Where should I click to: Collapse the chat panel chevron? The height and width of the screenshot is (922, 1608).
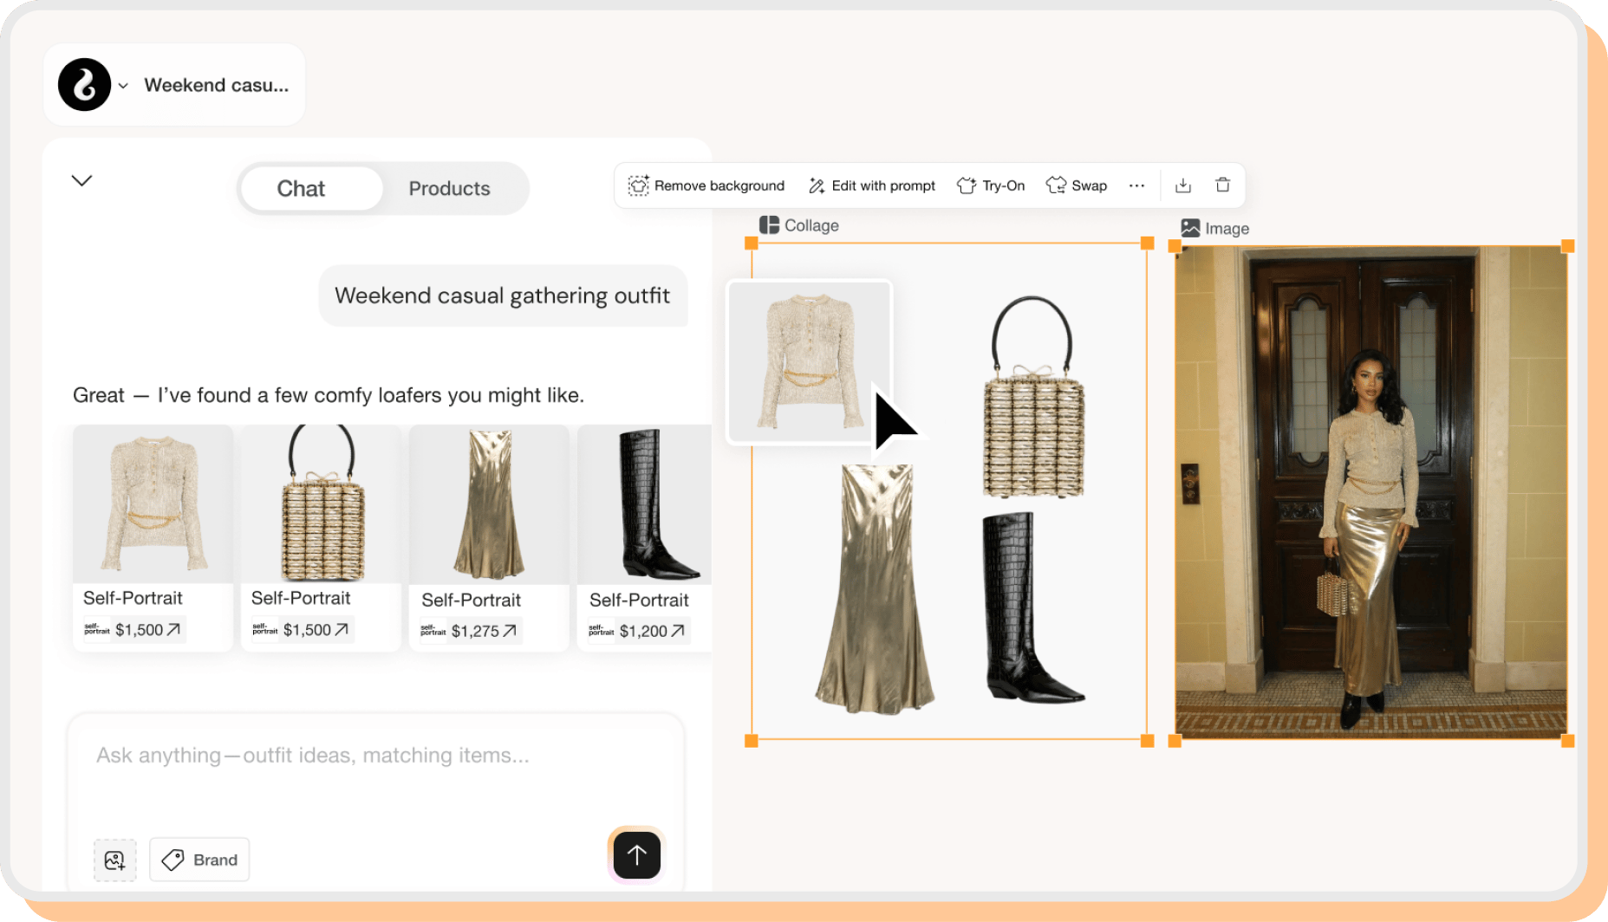coord(81,180)
